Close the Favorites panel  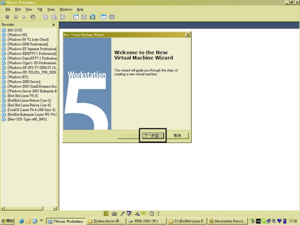tap(54, 25)
